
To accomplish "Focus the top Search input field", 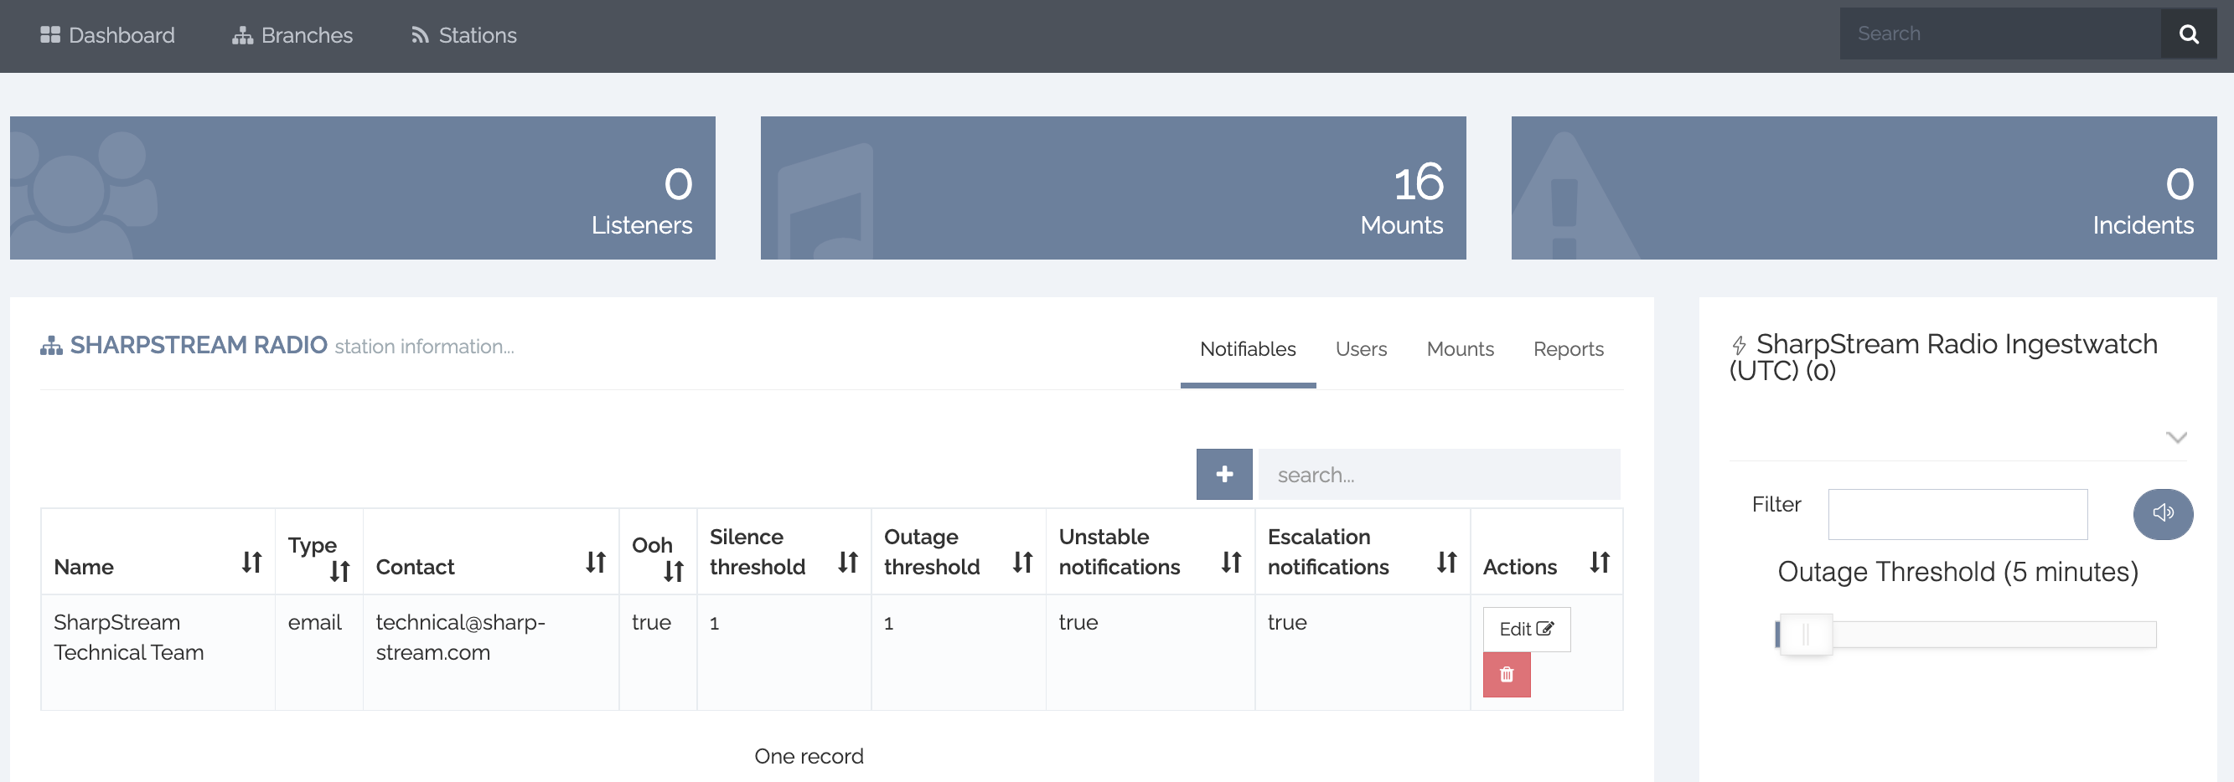I will click(x=2000, y=33).
